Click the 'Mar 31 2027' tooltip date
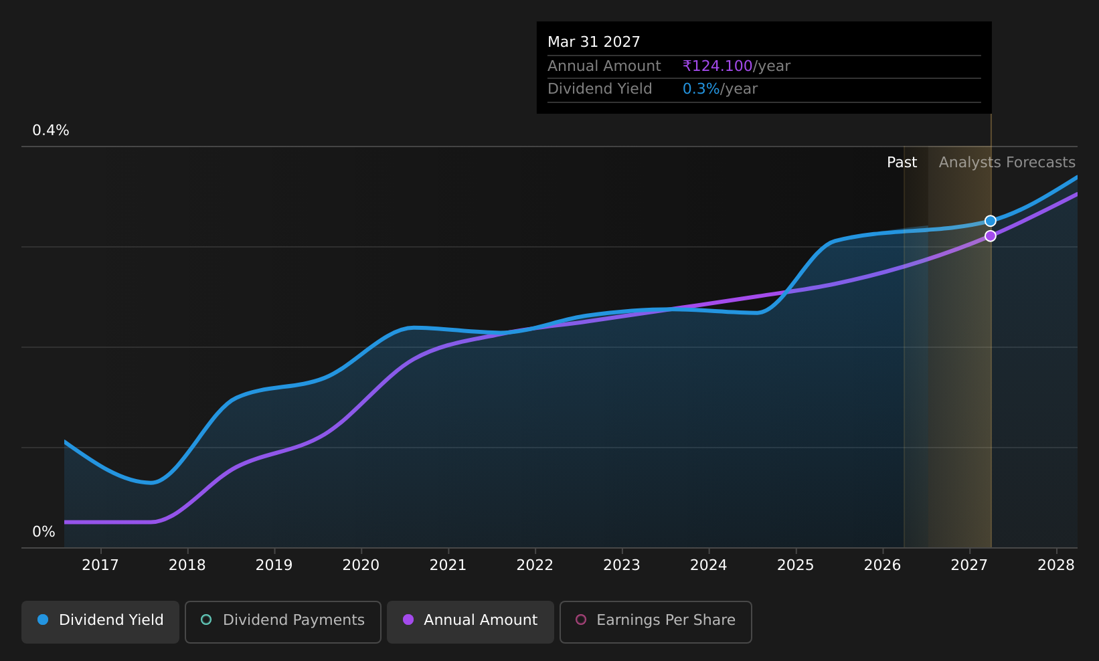Viewport: 1099px width, 661px height. pyautogui.click(x=594, y=42)
